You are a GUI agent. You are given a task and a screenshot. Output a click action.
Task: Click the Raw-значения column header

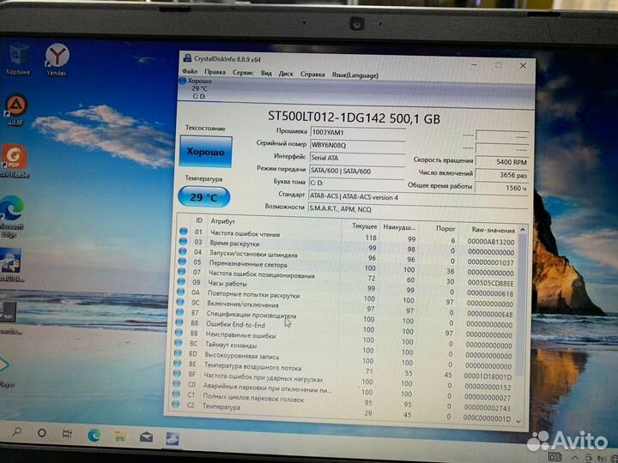(493, 230)
